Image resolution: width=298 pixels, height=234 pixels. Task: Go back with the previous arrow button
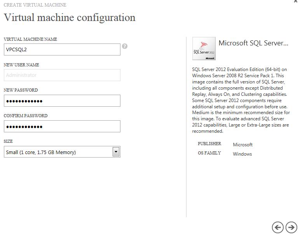278,227
